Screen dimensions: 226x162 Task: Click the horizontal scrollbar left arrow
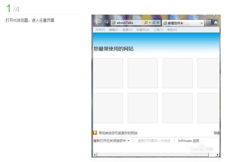95,155
